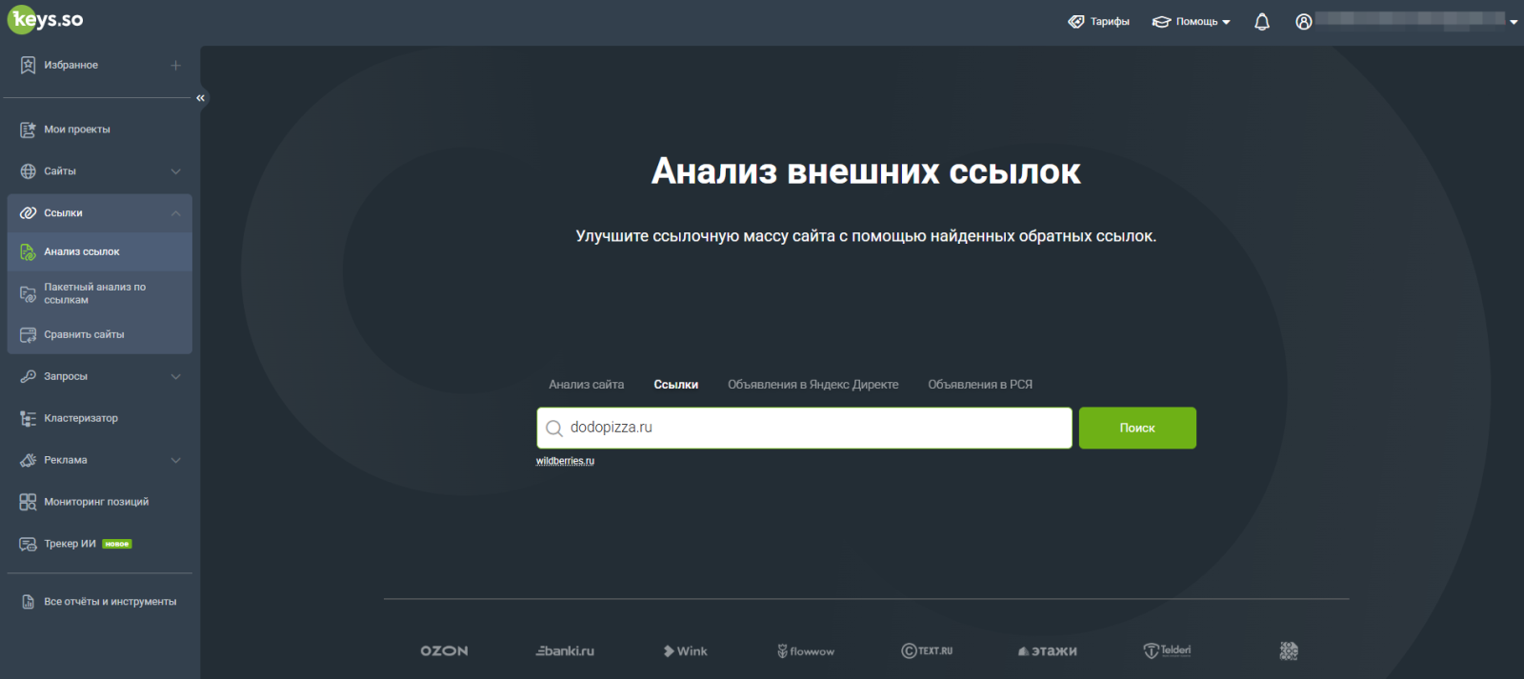Click the Сравнить сайты icon
1524x679 pixels.
point(28,335)
